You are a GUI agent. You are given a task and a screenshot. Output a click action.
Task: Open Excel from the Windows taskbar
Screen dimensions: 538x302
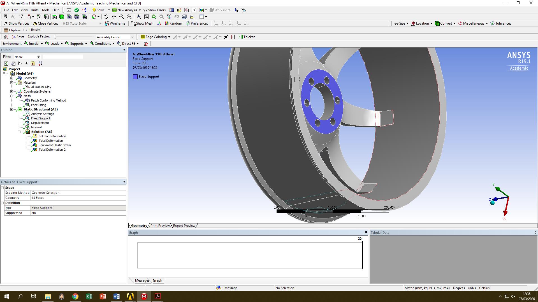click(89, 296)
